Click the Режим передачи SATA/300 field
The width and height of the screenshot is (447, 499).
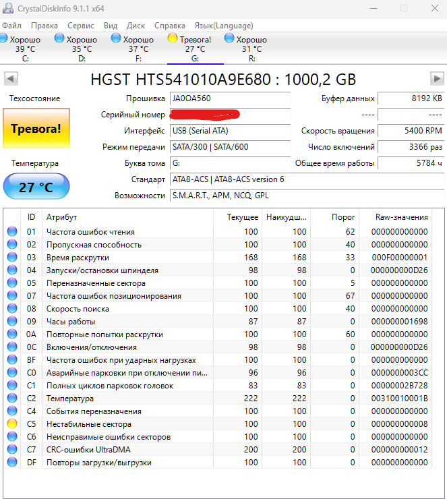(230, 147)
